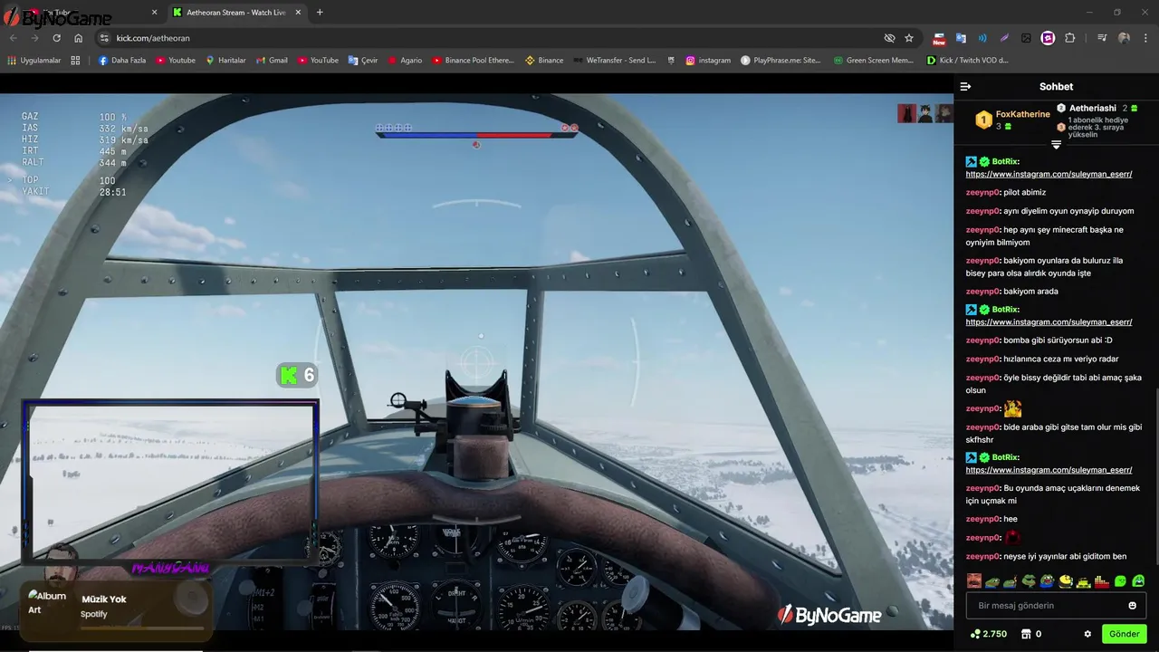This screenshot has width=1159, height=652.
Task: Open the Extensions puzzle-piece menu
Action: point(1070,38)
